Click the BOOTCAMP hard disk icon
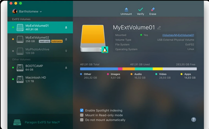The height and width of the screenshot is (129, 209). coord(20,68)
